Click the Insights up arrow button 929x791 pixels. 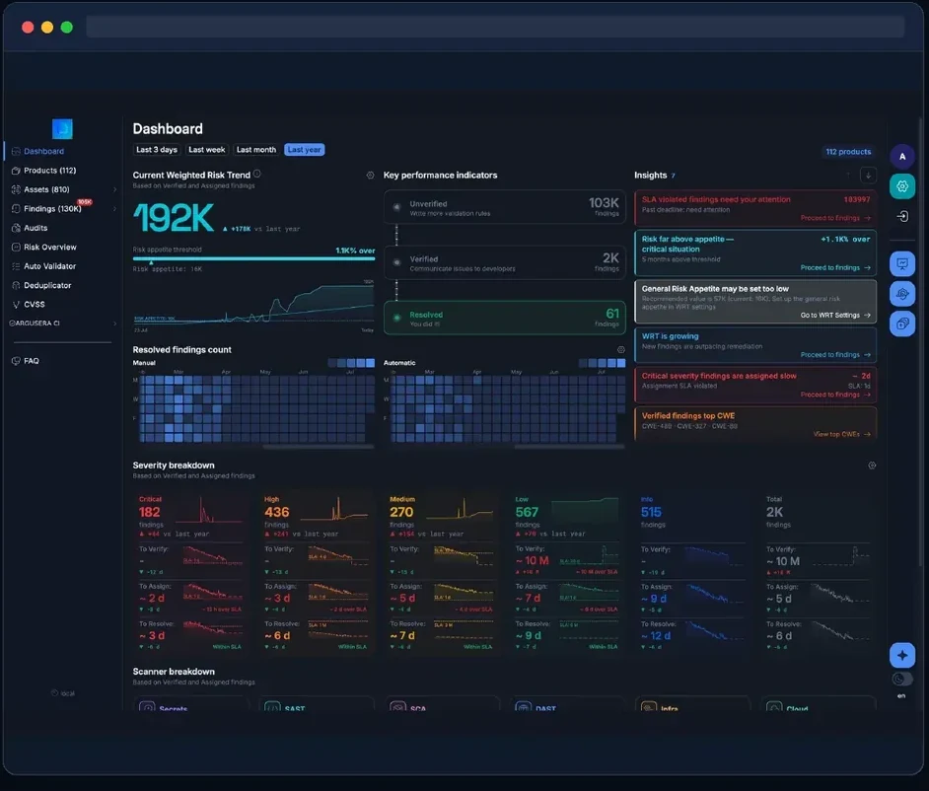(x=848, y=176)
